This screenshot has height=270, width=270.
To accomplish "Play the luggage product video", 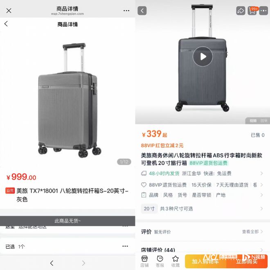I will tap(203, 56).
